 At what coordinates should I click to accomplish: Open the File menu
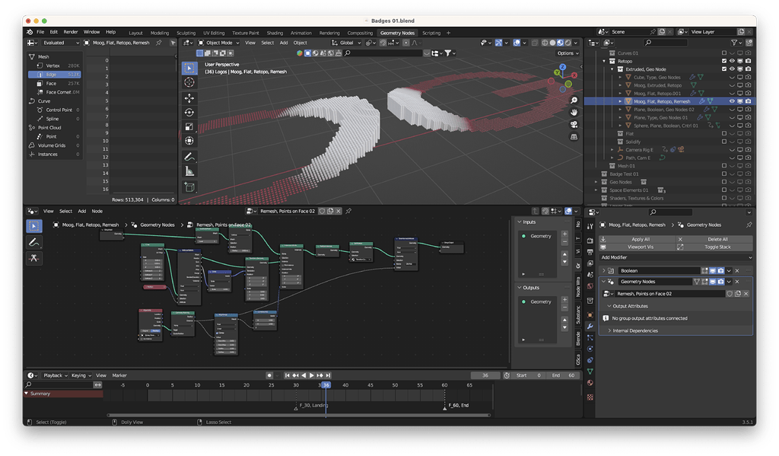coord(40,32)
